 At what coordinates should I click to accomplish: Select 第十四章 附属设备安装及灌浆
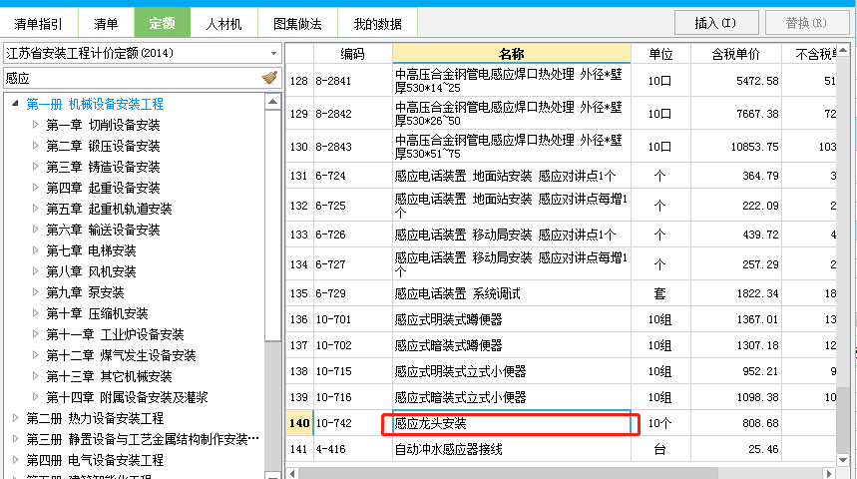pos(127,397)
